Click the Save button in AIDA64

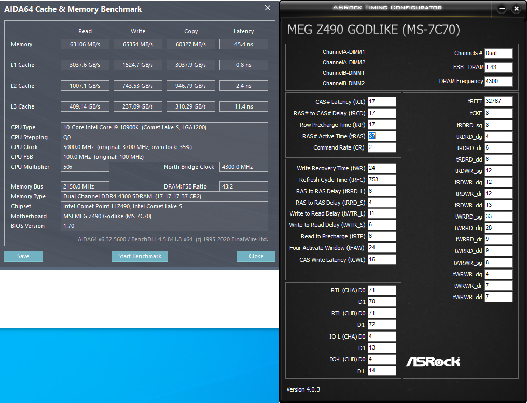(x=23, y=256)
